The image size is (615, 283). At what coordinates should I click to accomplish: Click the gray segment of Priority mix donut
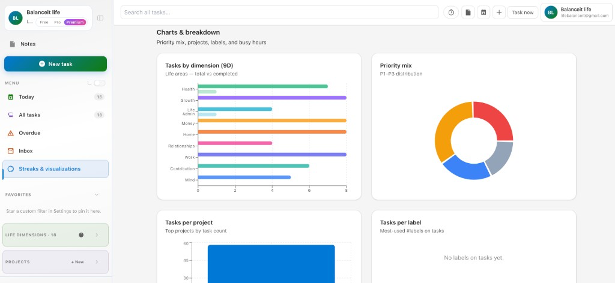click(x=500, y=156)
